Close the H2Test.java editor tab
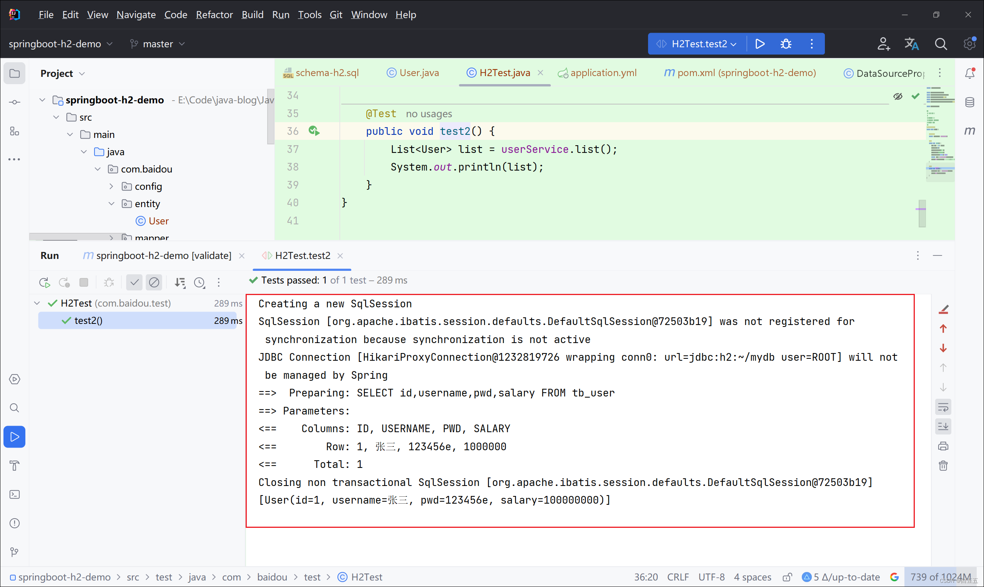Image resolution: width=984 pixels, height=587 pixels. 540,73
